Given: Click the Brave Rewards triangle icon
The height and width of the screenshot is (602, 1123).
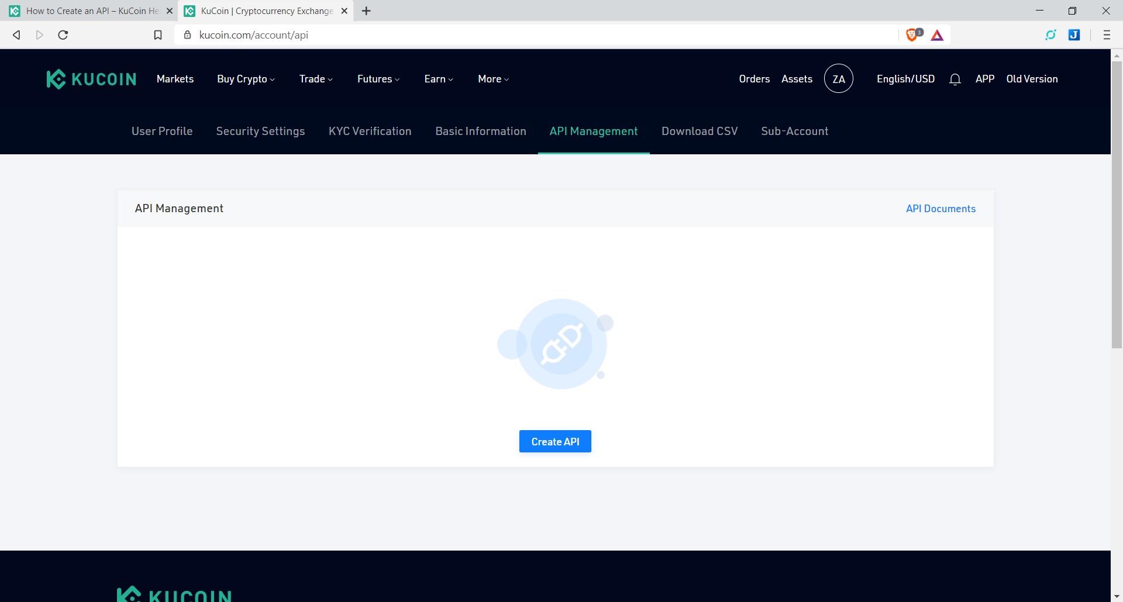Looking at the screenshot, I should click(937, 35).
